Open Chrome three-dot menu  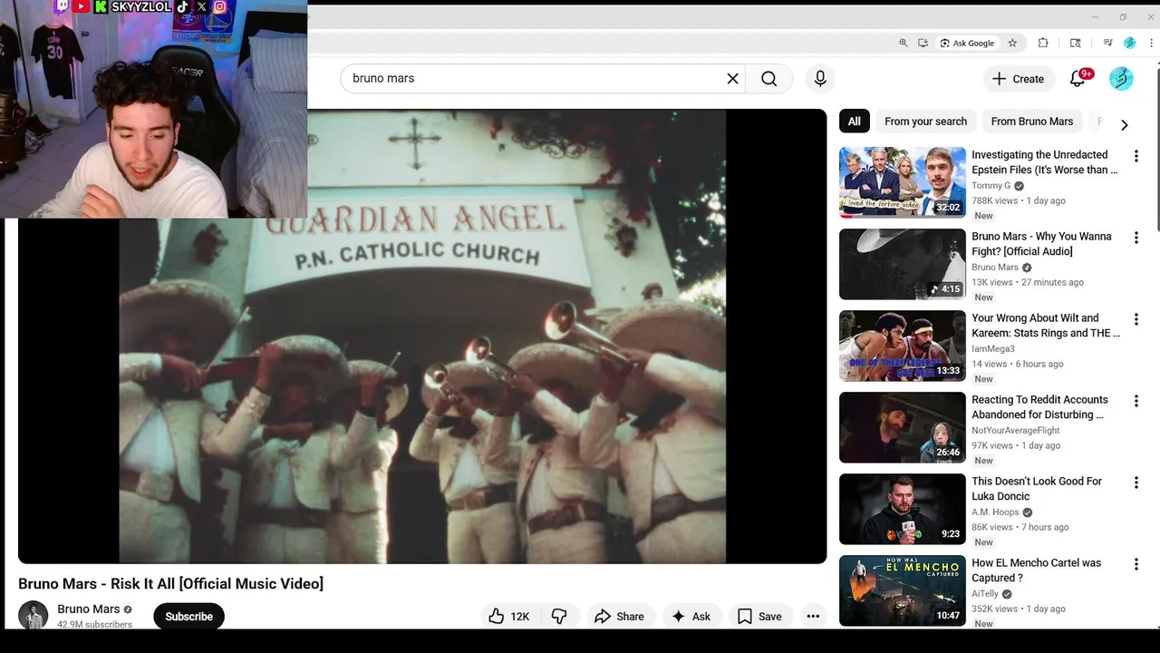tap(1149, 43)
